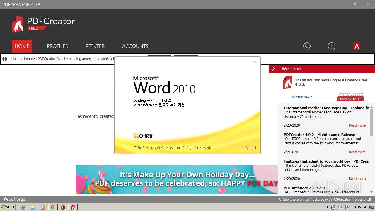This screenshot has width=375, height=211.
Task: Click the PDFCreator flame logo in header
Action: (x=18, y=24)
